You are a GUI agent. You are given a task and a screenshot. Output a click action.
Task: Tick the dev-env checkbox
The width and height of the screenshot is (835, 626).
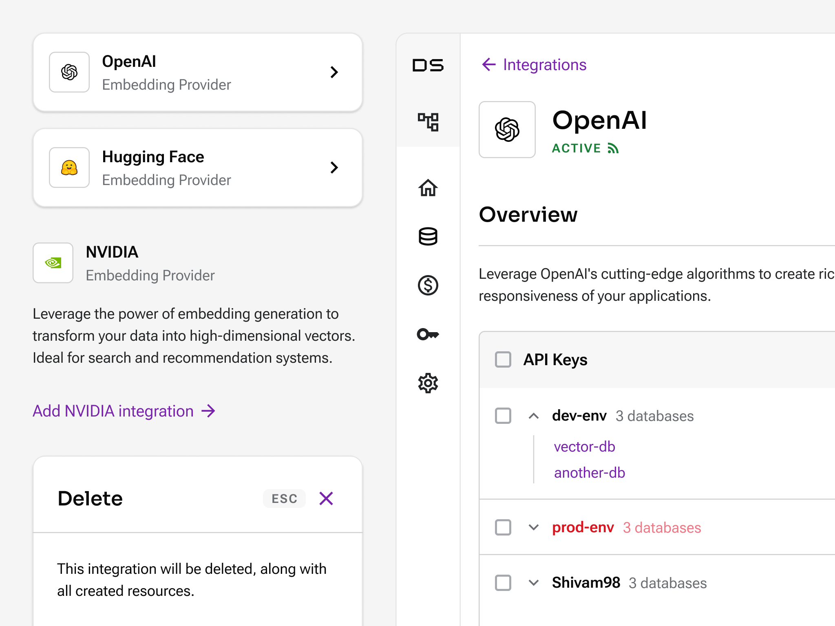503,416
